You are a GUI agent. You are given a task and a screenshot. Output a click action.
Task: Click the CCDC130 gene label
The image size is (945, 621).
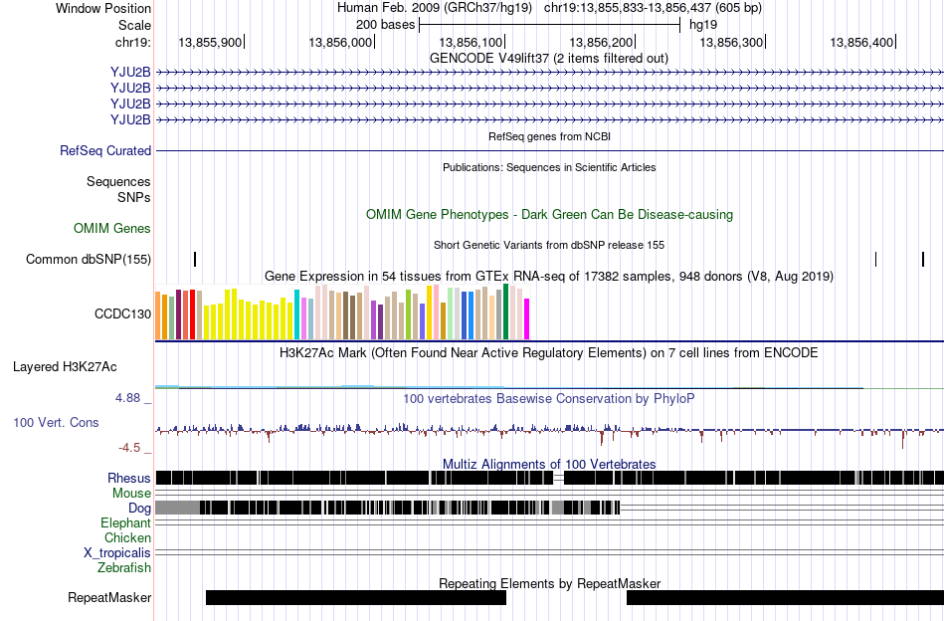click(123, 314)
